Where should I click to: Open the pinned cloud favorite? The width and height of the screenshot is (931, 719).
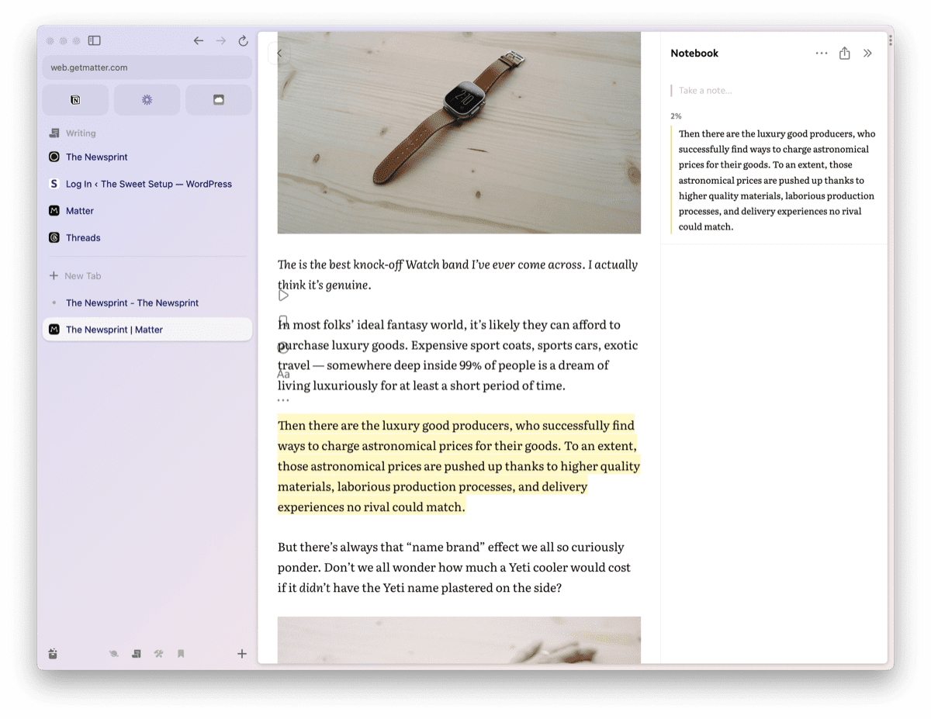tap(219, 100)
